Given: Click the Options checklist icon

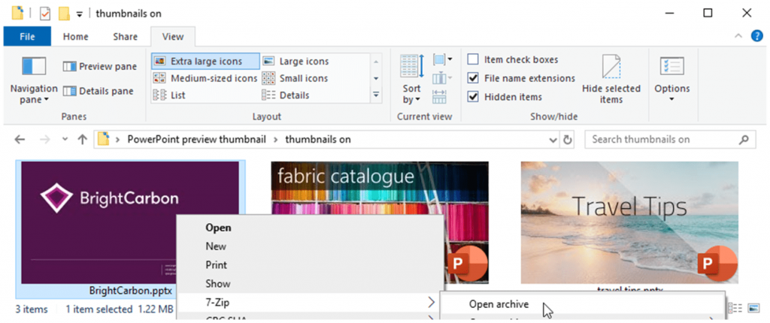Looking at the screenshot, I should tap(671, 66).
